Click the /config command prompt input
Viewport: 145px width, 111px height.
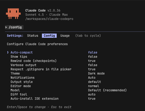point(14,27)
